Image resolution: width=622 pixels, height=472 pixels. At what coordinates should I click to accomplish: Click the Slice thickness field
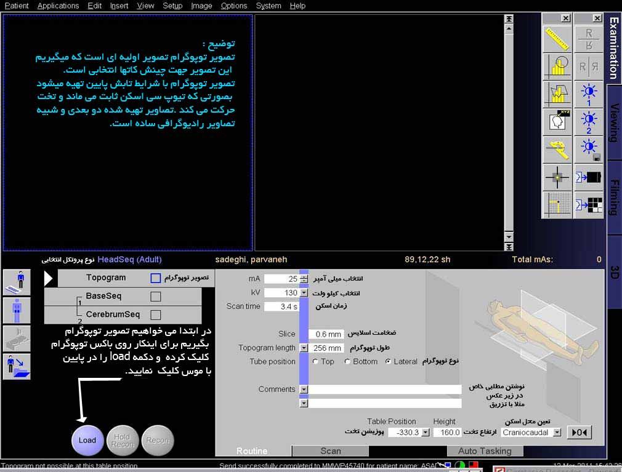326,334
